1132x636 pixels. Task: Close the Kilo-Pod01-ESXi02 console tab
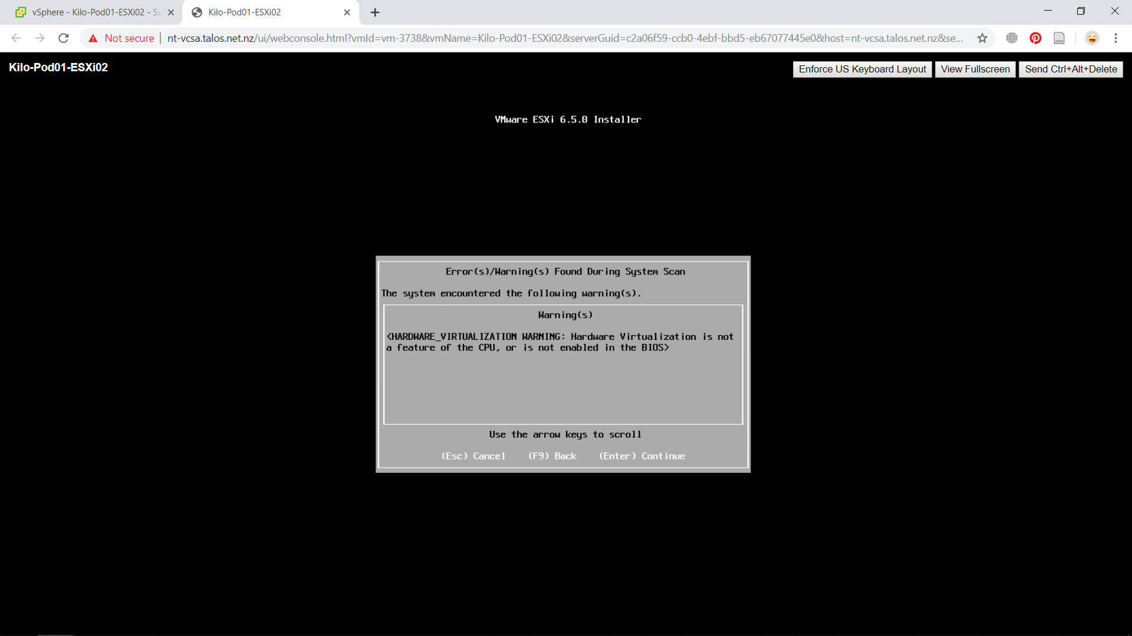347,12
